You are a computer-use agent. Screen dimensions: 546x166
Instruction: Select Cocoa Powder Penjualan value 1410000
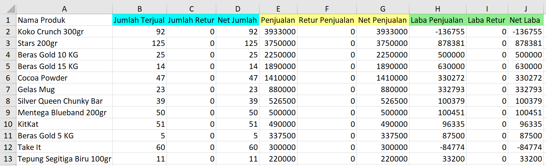pos(278,78)
